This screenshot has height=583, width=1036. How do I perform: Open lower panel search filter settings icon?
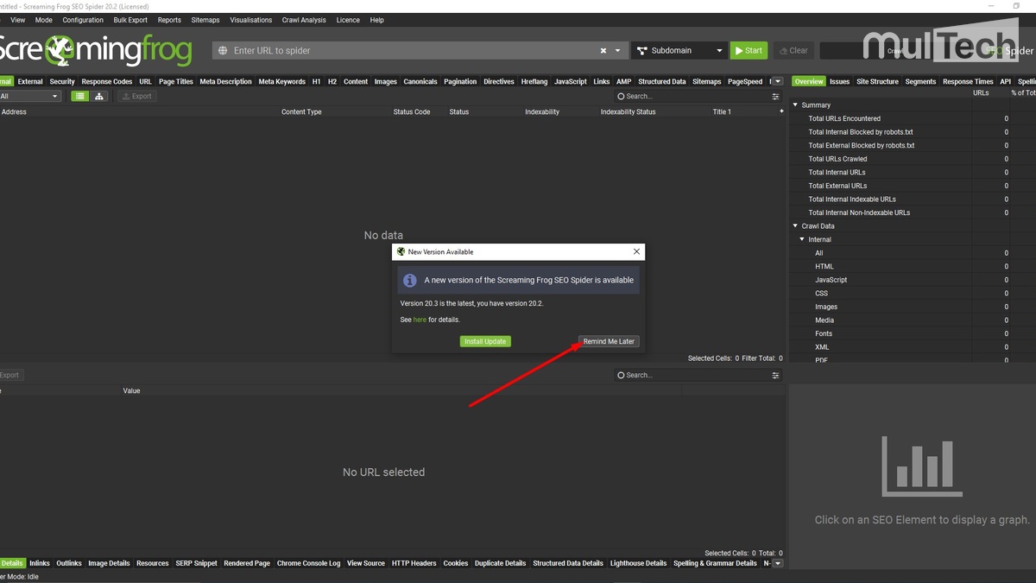click(775, 376)
